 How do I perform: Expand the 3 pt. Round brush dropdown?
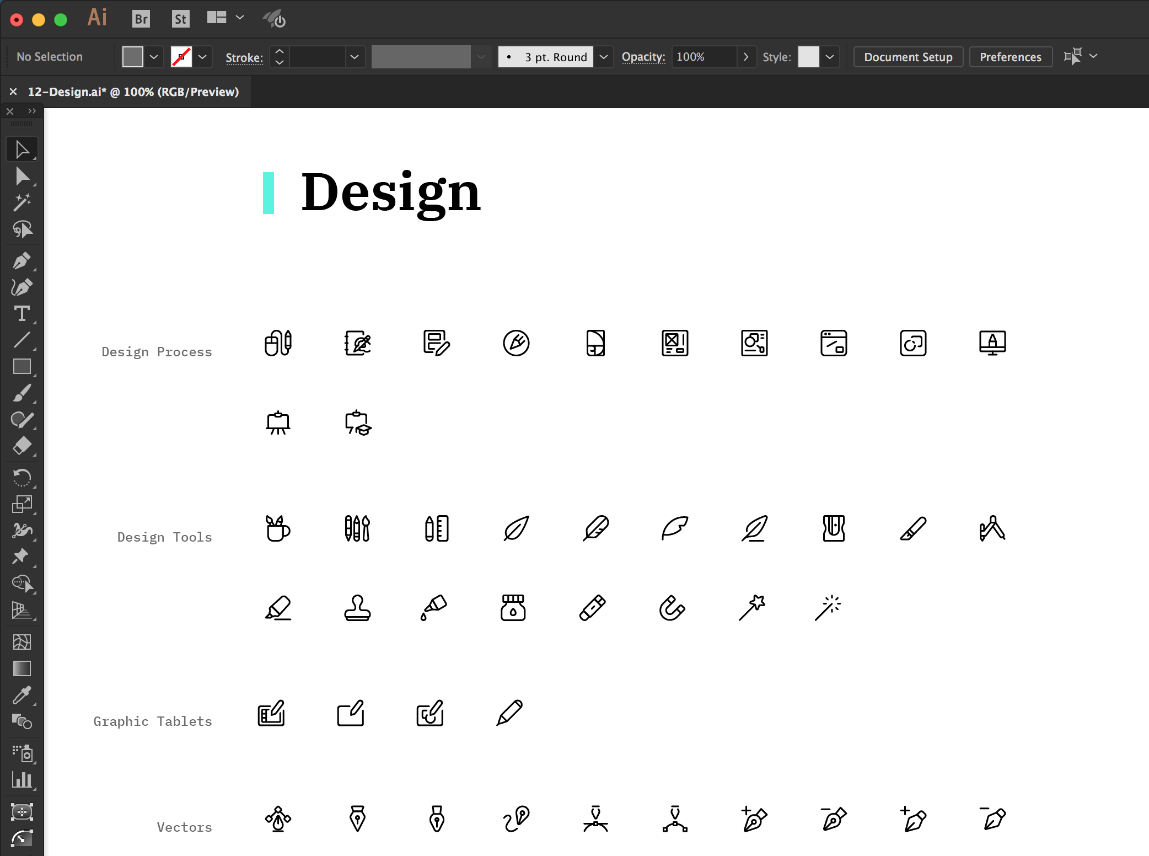click(604, 57)
